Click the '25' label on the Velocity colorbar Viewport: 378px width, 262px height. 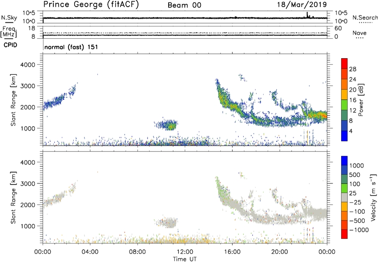pyautogui.click(x=352, y=193)
